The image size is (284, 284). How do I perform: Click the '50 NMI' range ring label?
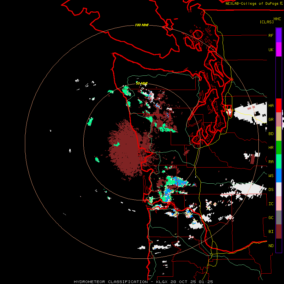coord(142,83)
